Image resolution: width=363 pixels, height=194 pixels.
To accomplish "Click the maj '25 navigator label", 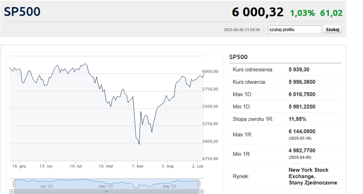I will tap(170, 186).
